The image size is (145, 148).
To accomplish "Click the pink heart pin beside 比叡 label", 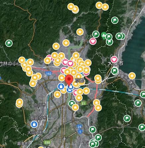I will [93, 41].
